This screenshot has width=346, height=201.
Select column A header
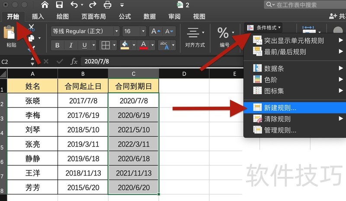click(x=32, y=74)
